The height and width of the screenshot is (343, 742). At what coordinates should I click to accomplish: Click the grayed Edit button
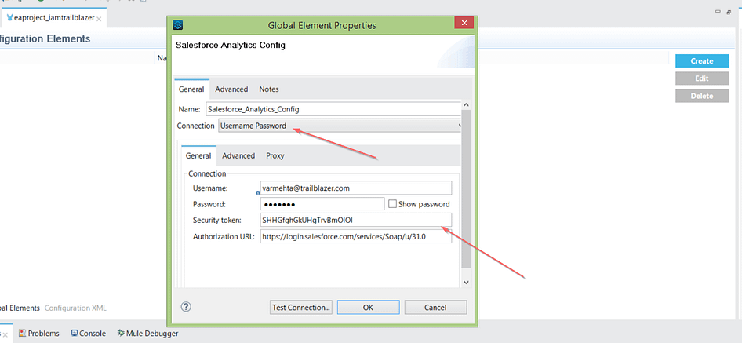pyautogui.click(x=701, y=78)
